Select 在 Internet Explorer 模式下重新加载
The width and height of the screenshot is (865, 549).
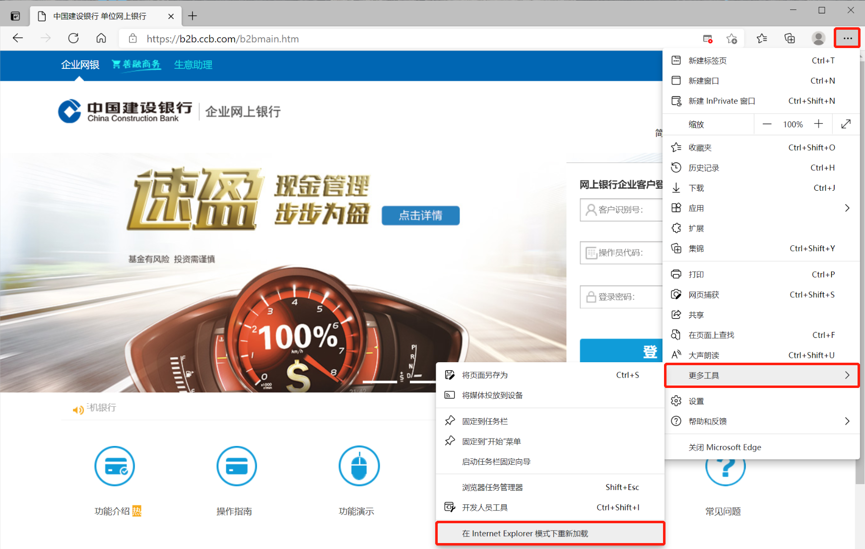550,534
